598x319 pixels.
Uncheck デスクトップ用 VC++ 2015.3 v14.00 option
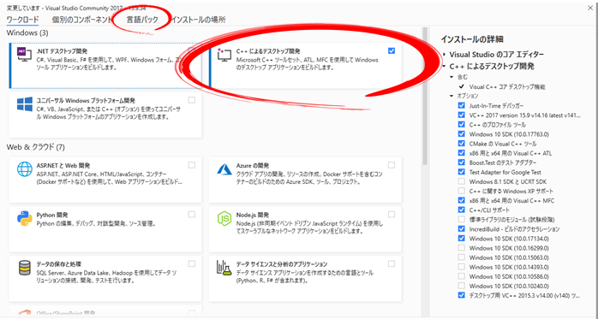click(x=462, y=295)
